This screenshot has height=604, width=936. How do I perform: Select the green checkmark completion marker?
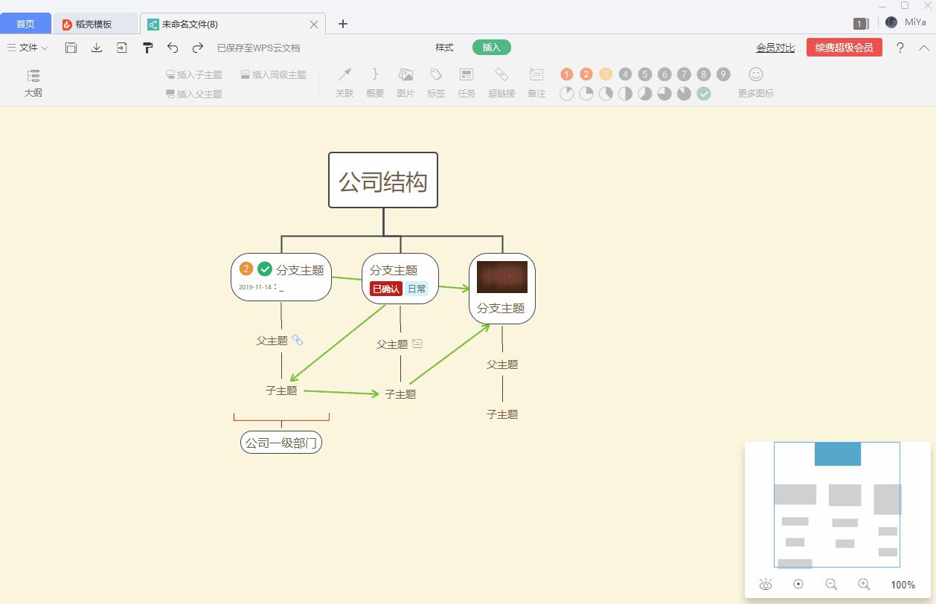[x=704, y=93]
